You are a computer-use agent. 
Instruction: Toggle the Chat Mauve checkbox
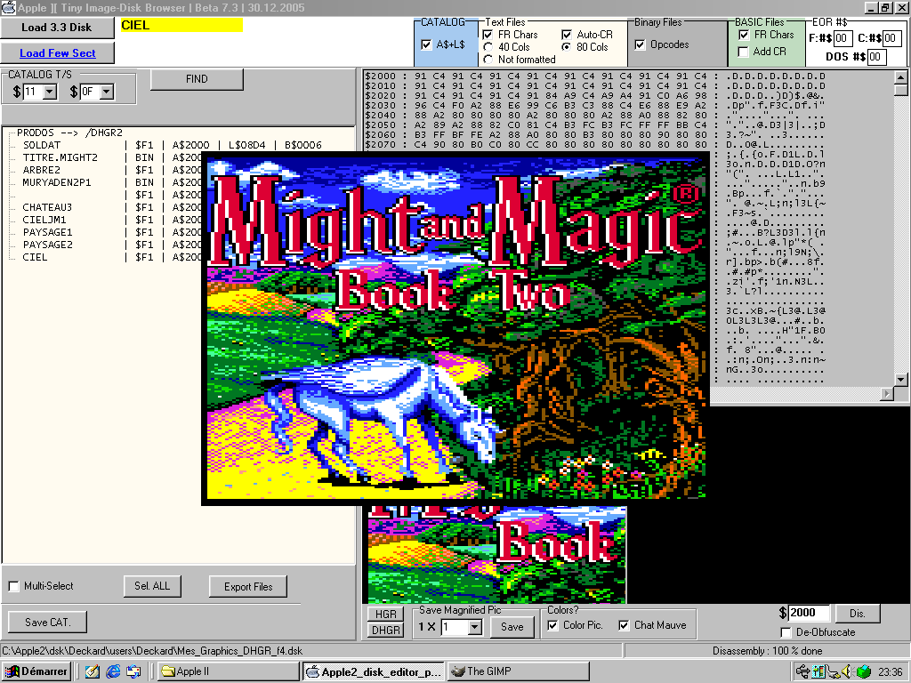[x=624, y=625]
